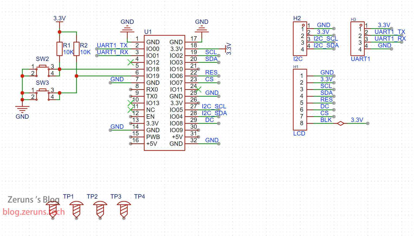
Task: Select the U1 module body rectangle
Action: (x=164, y=93)
